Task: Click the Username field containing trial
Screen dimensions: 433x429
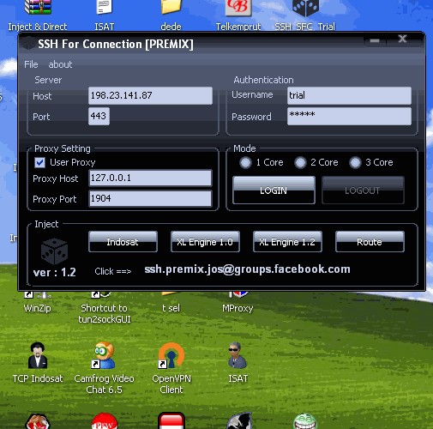Action: click(x=349, y=95)
